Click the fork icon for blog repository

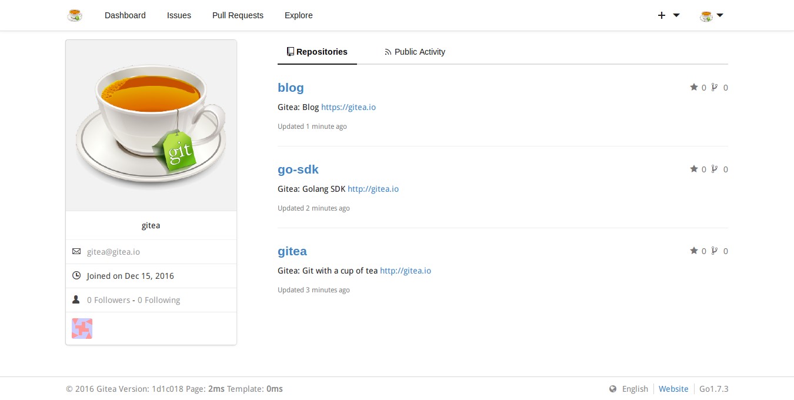715,88
